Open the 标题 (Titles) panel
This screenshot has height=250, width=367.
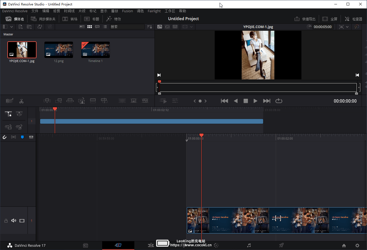point(92,19)
